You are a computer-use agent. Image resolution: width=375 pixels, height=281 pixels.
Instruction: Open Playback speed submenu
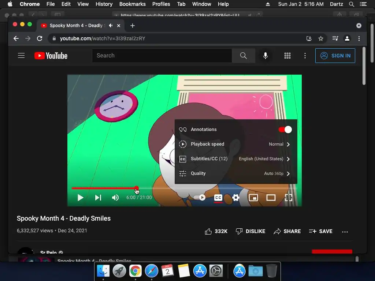click(236, 144)
